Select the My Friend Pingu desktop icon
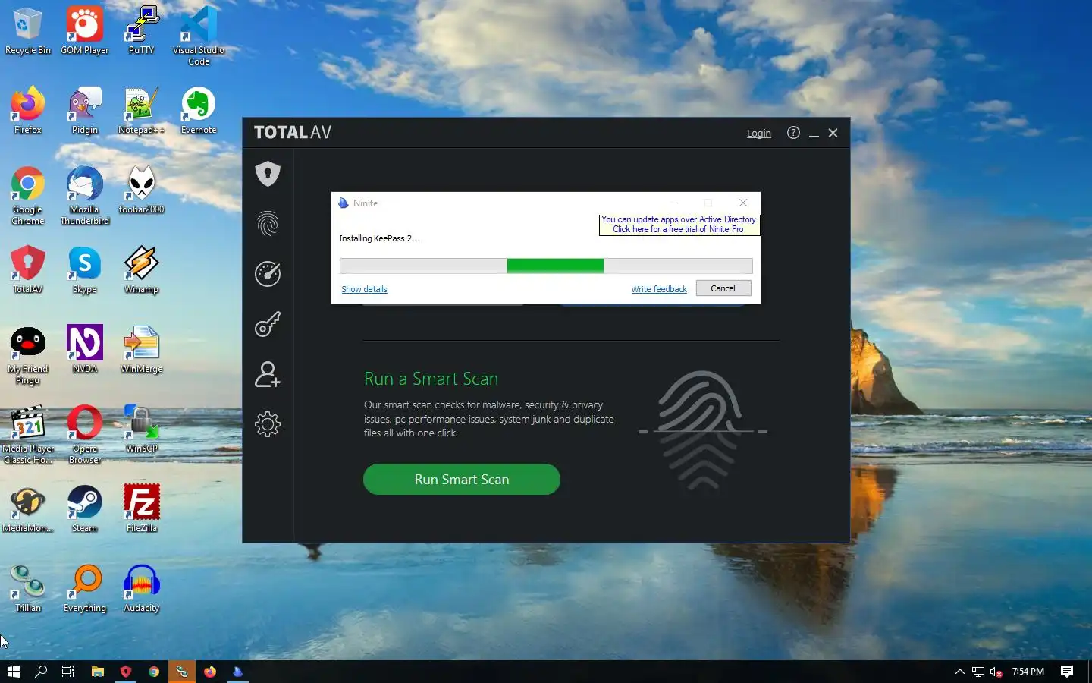 28,356
